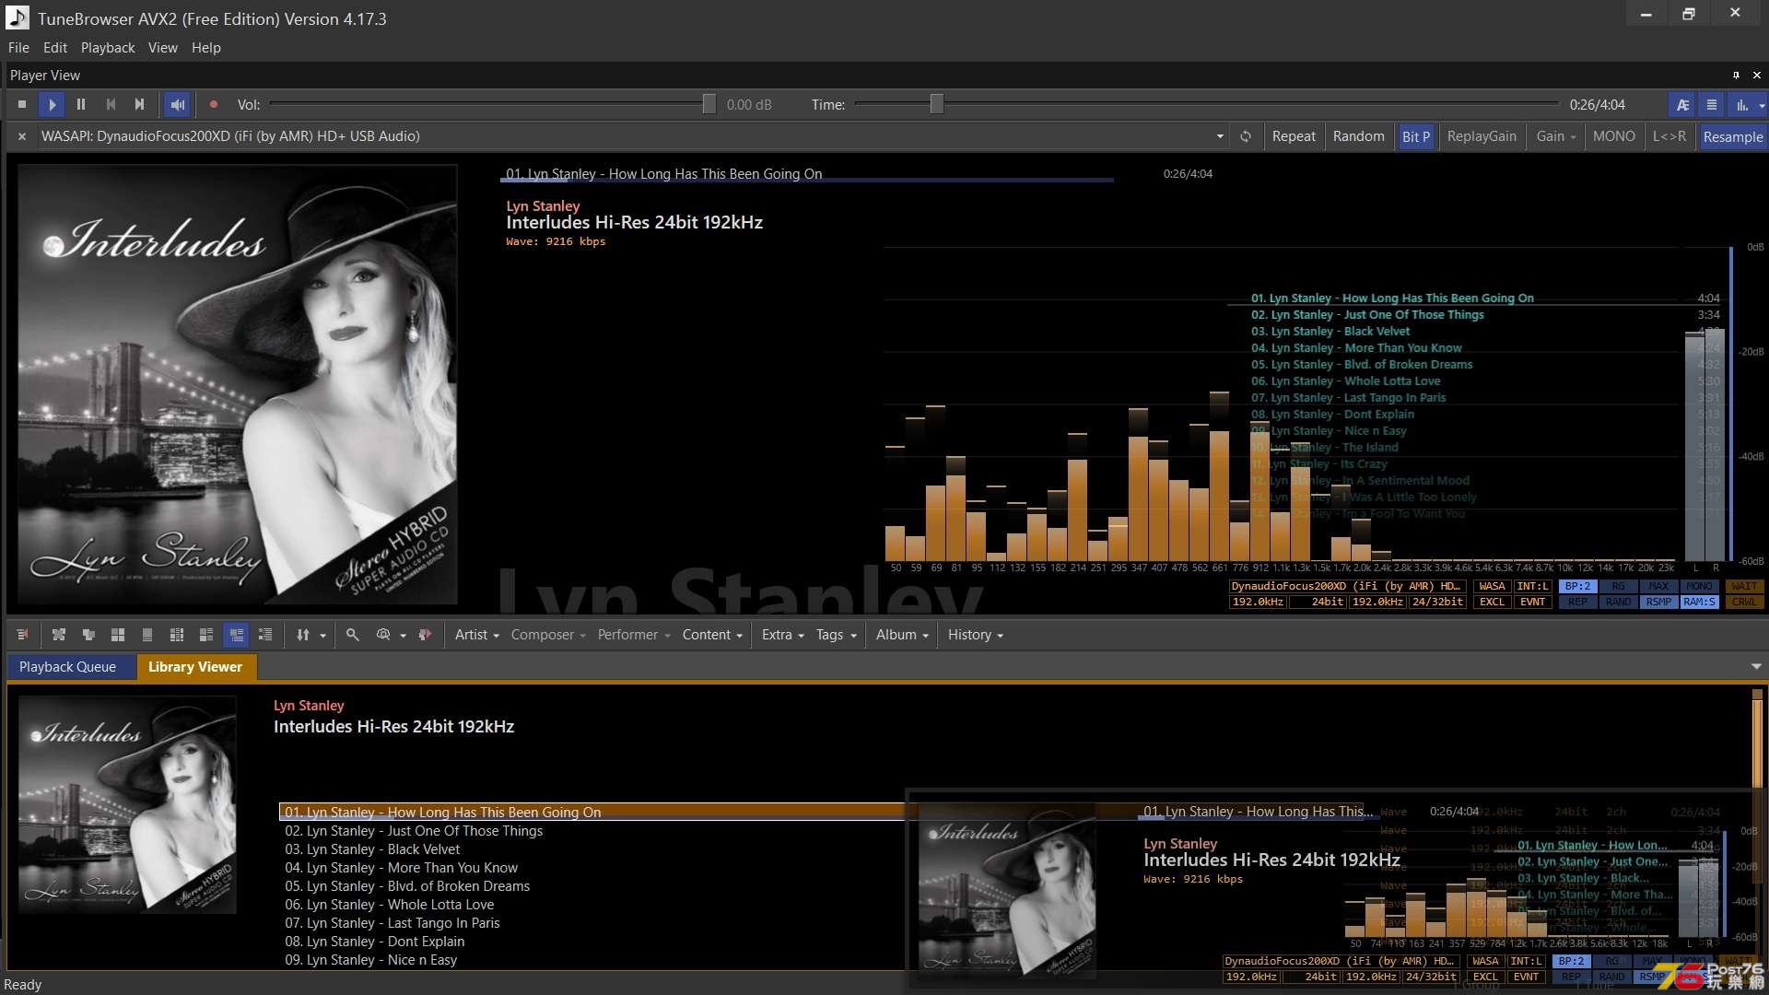
Task: Open the History dropdown
Action: coord(975,635)
